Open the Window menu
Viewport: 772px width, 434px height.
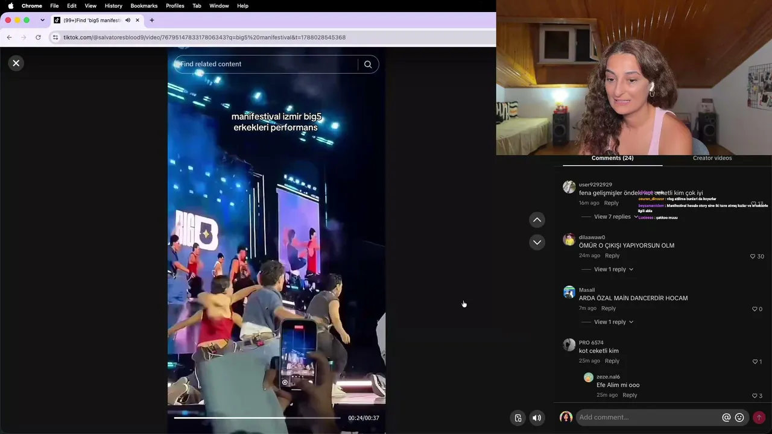pos(219,5)
